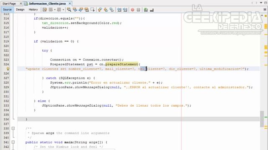Close the Informacion_Cliente.java tab
268x150 pixels.
(x=70, y=4)
